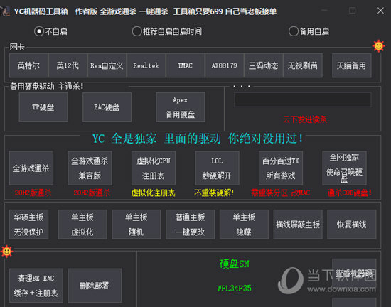Click the 三码动态 button
Viewport: 391px width, 307px height.
263,65
